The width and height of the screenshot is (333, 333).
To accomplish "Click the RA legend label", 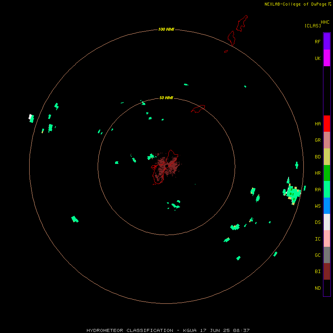I will click(x=317, y=190).
